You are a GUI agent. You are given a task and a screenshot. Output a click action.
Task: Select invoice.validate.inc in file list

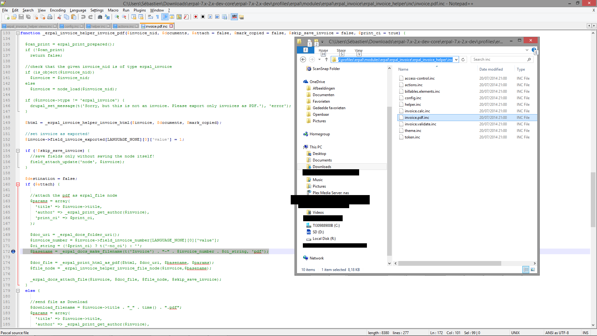coord(420,124)
